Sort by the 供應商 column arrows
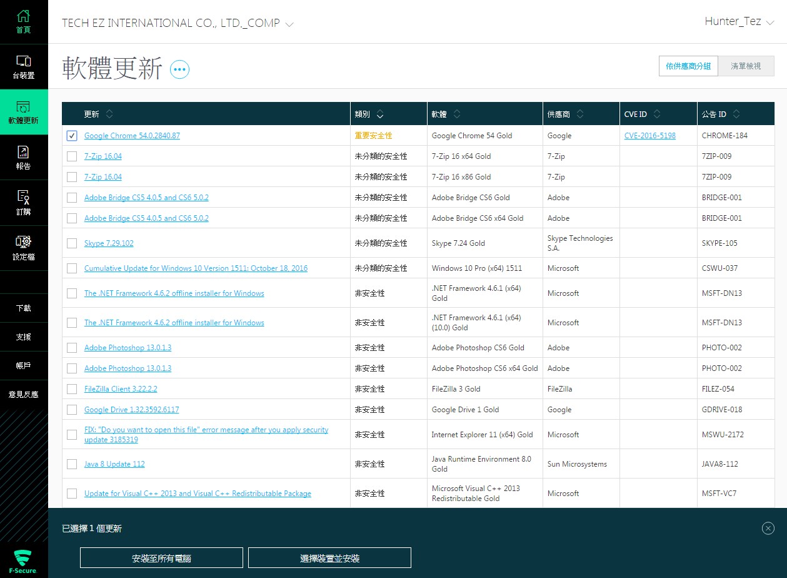Screen dimensions: 787x578 (x=580, y=114)
